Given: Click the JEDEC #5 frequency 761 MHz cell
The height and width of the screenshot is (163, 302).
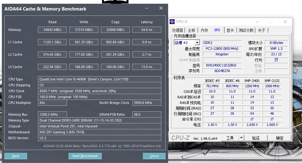Looking at the screenshot, I should [212, 86].
